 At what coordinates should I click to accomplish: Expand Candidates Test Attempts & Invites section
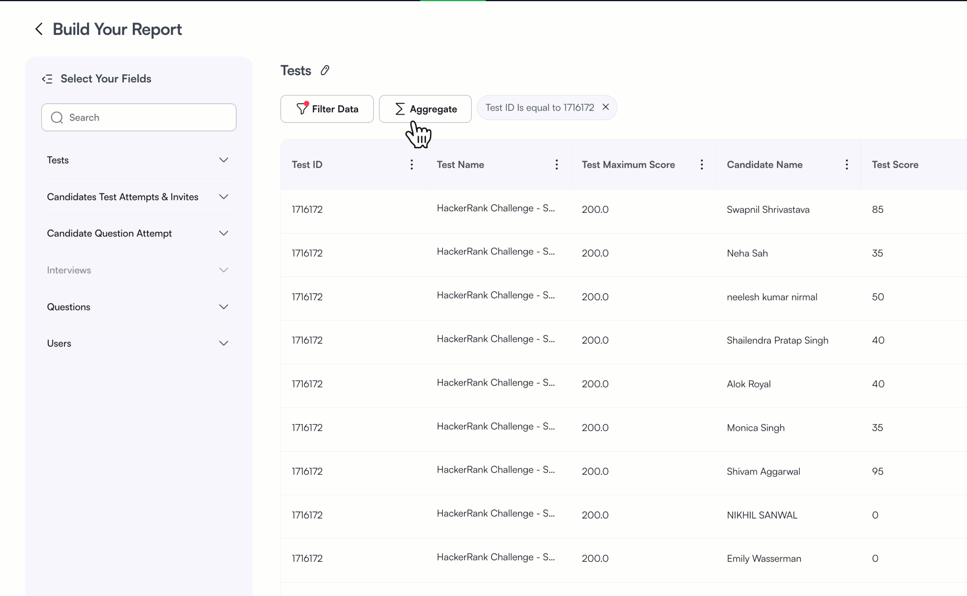click(224, 197)
